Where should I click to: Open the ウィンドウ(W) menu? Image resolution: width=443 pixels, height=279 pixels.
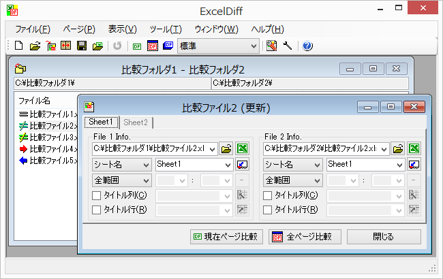pos(217,29)
